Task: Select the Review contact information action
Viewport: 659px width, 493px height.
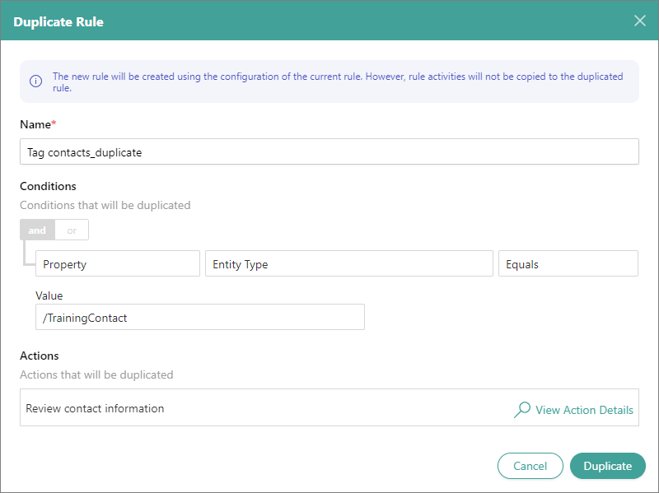Action: tap(95, 408)
